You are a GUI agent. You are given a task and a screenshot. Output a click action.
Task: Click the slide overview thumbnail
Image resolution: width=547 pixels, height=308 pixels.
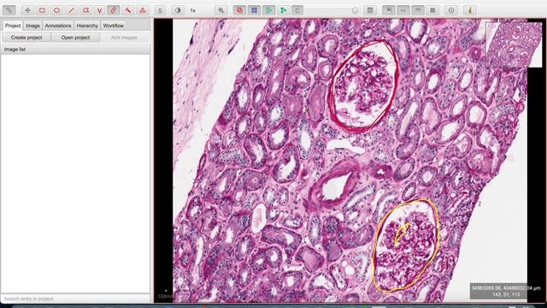click(514, 44)
